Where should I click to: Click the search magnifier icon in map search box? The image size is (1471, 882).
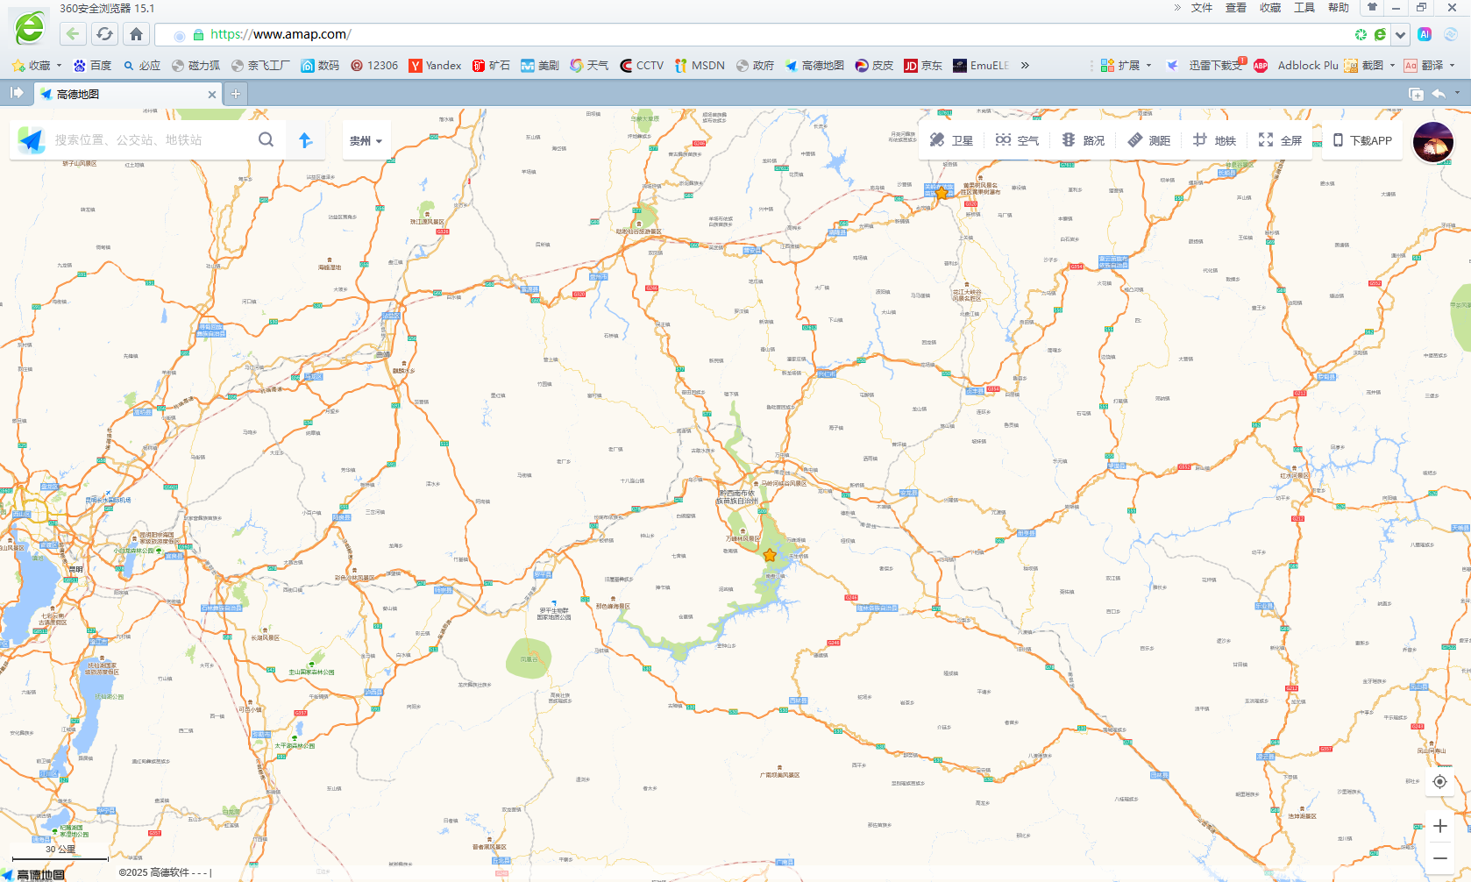pyautogui.click(x=266, y=139)
